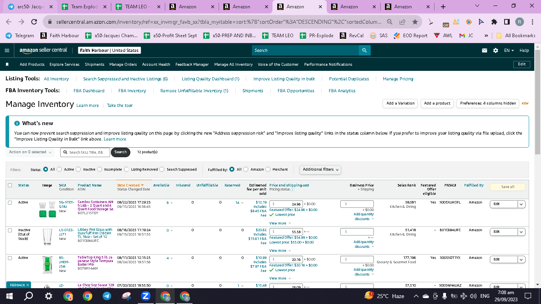The width and height of the screenshot is (541, 304).
Task: Open the Seller Central settings gear
Action: [495, 50]
